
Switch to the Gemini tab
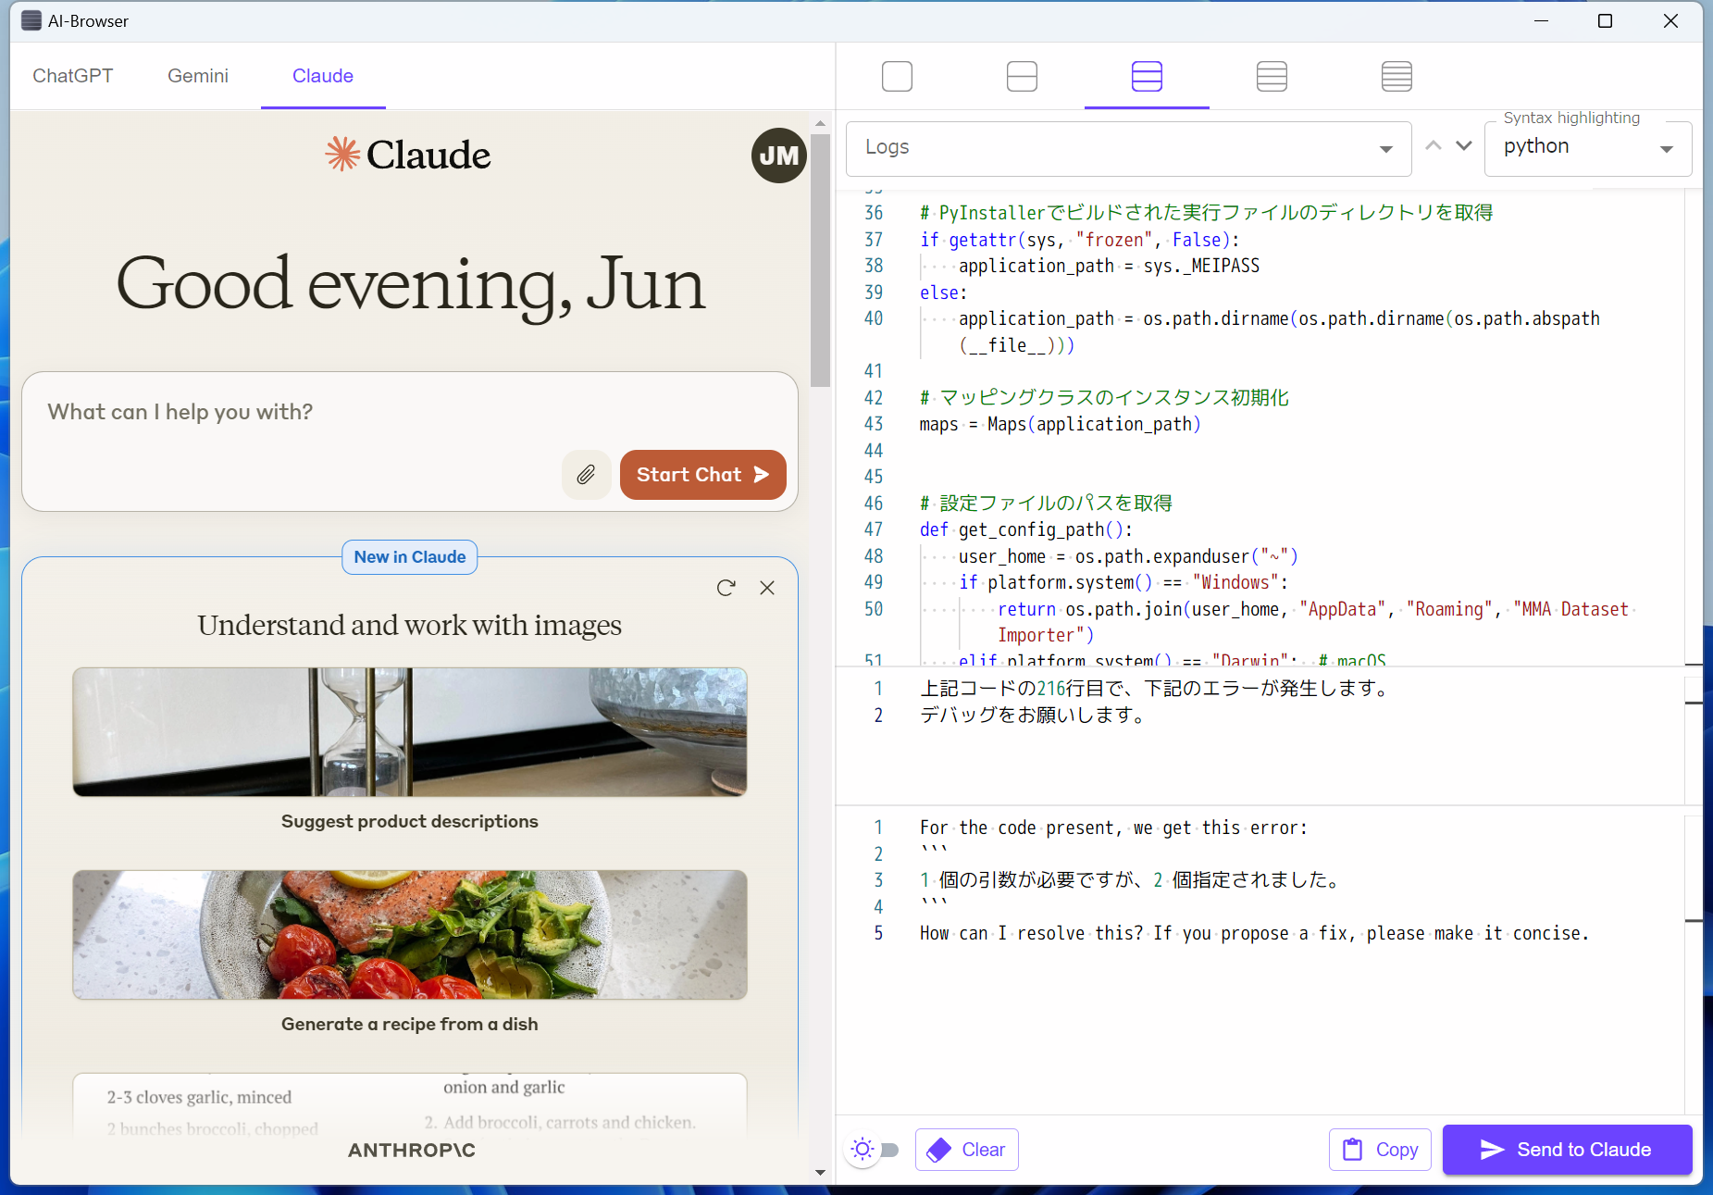pyautogui.click(x=198, y=76)
